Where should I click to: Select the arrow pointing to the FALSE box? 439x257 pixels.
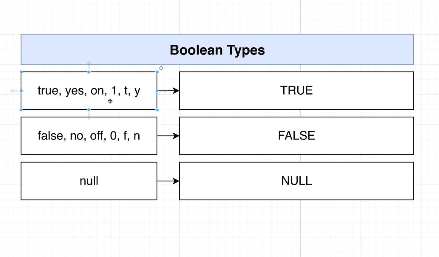coord(167,136)
